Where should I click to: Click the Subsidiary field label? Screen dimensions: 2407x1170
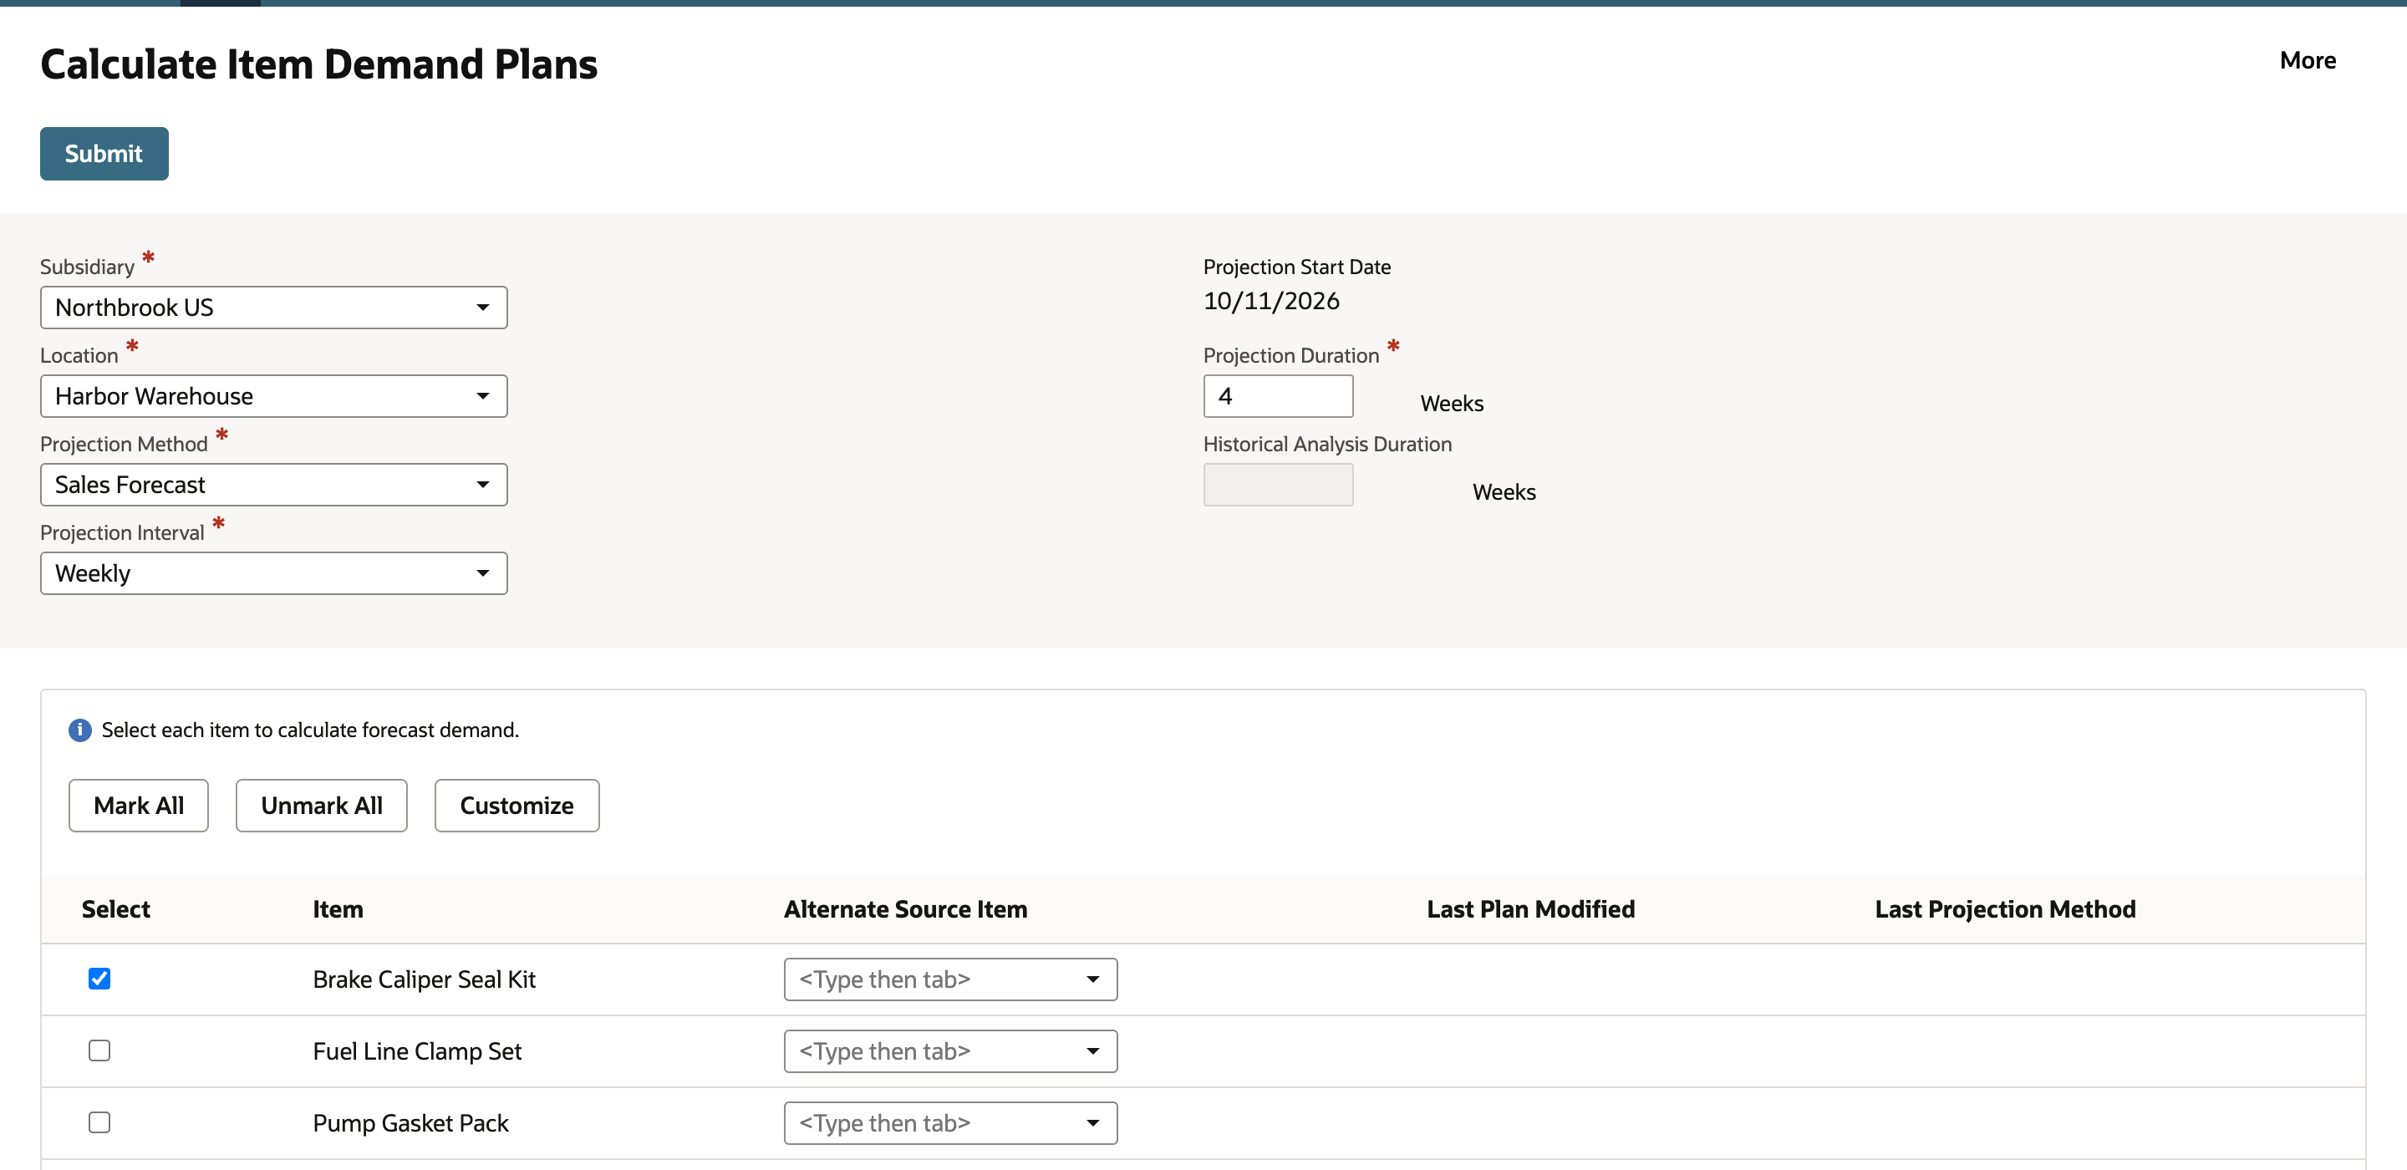87,267
